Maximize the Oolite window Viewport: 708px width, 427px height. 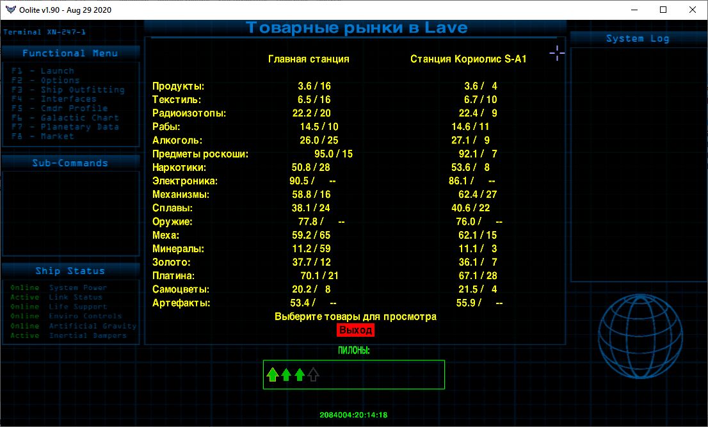[x=663, y=10]
